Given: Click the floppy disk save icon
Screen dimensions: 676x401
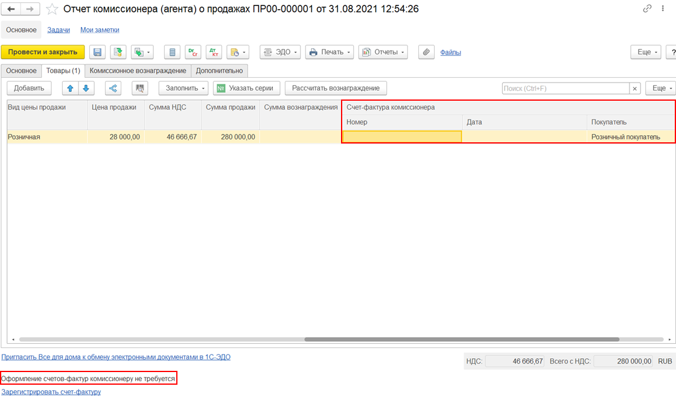Looking at the screenshot, I should pos(97,52).
